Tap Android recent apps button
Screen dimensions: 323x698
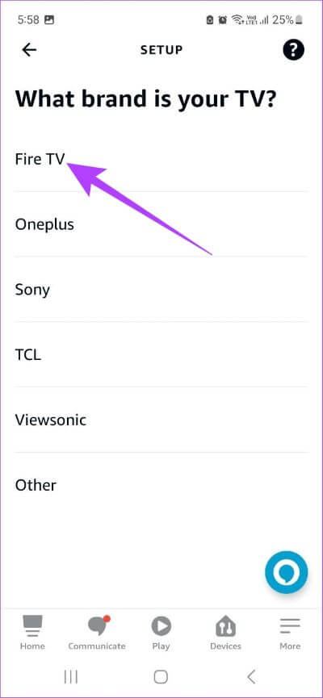(x=71, y=677)
